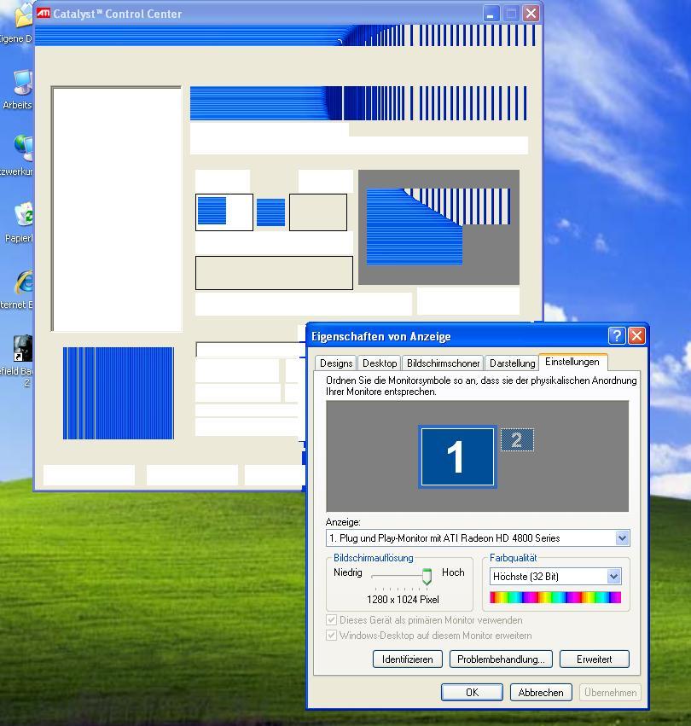Confirm with the OK button
Image resolution: width=691 pixels, height=726 pixels.
tap(472, 692)
